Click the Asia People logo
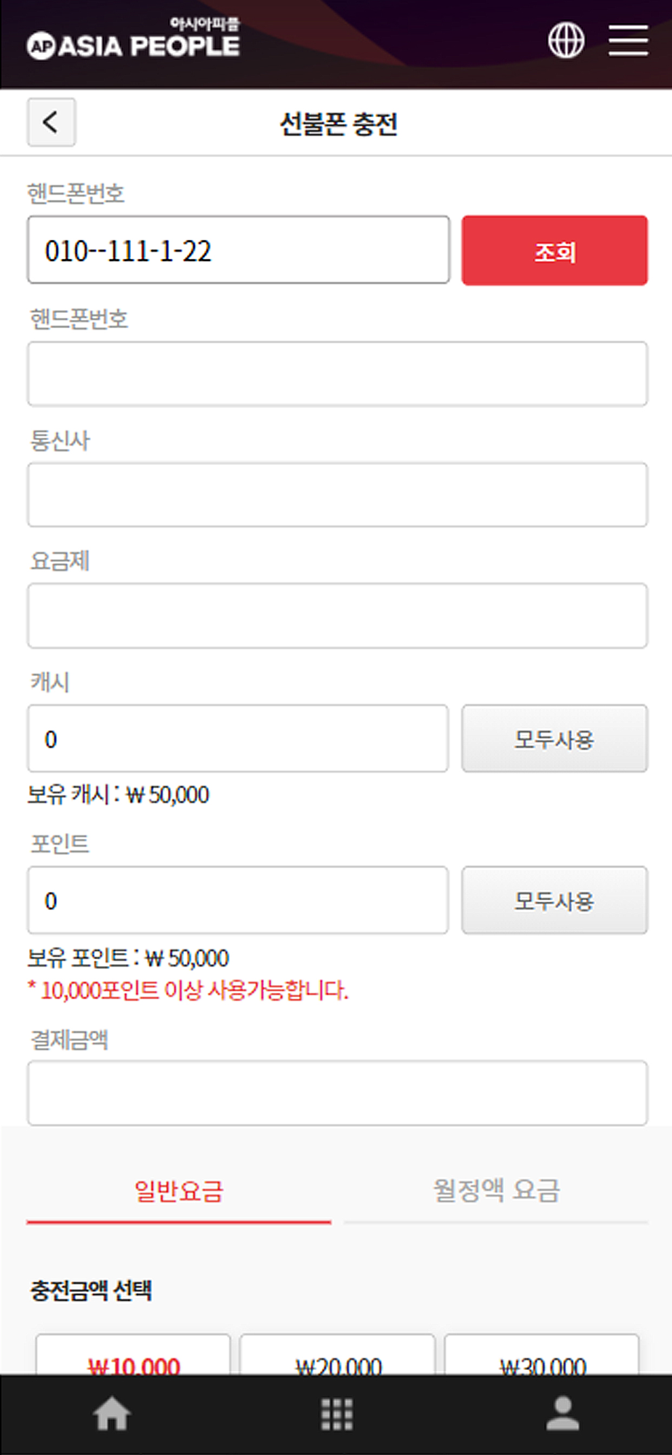This screenshot has height=1455, width=672. click(x=133, y=39)
